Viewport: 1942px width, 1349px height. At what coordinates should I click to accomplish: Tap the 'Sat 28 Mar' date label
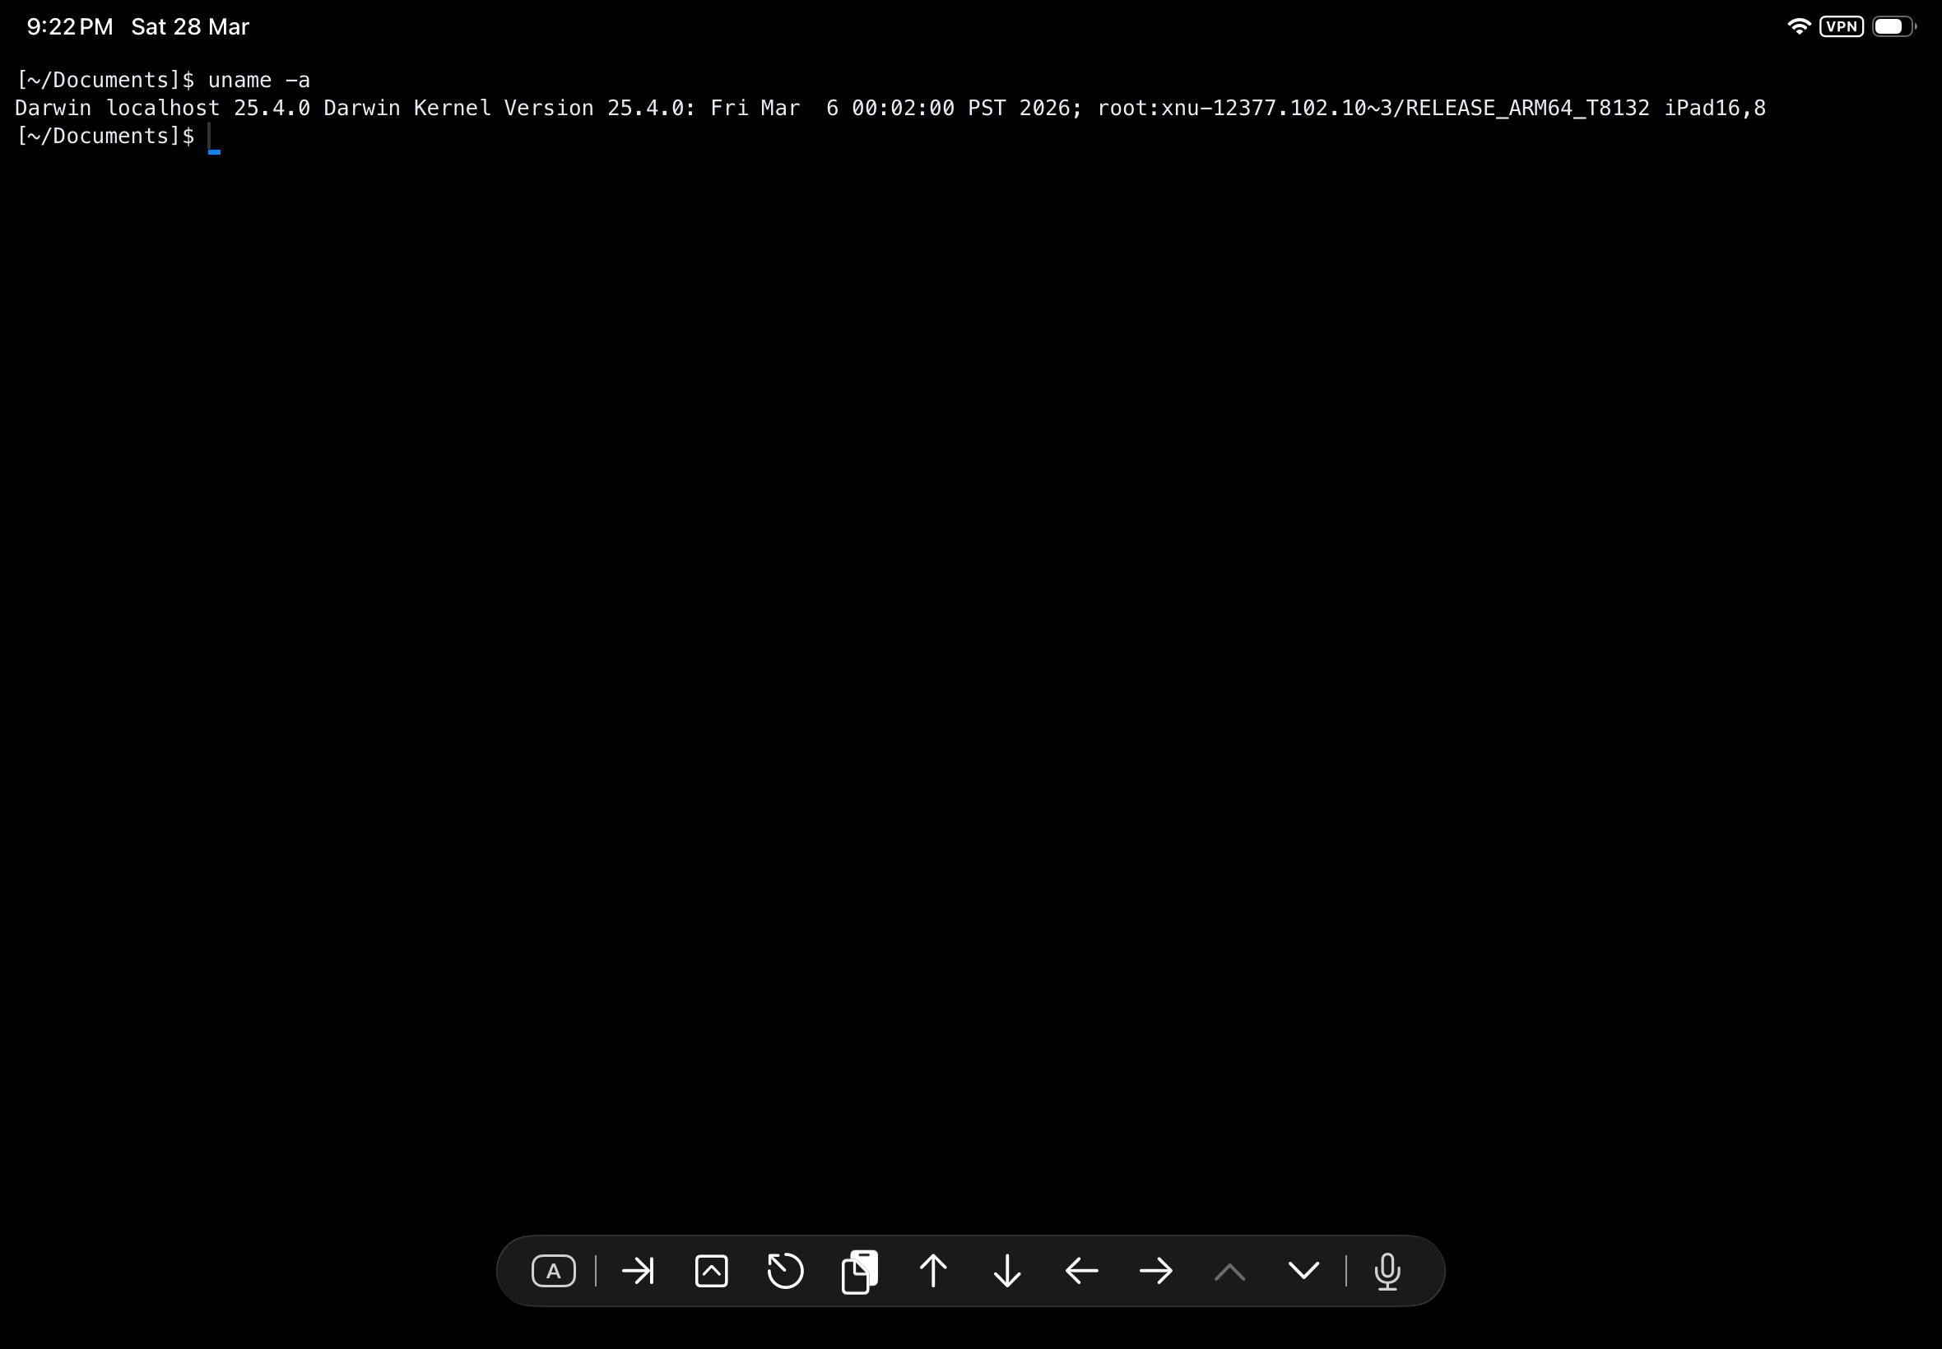(x=189, y=27)
